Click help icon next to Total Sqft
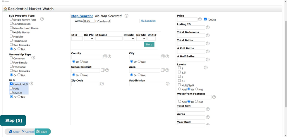This screenshot has width=287, height=137. coord(208,109)
